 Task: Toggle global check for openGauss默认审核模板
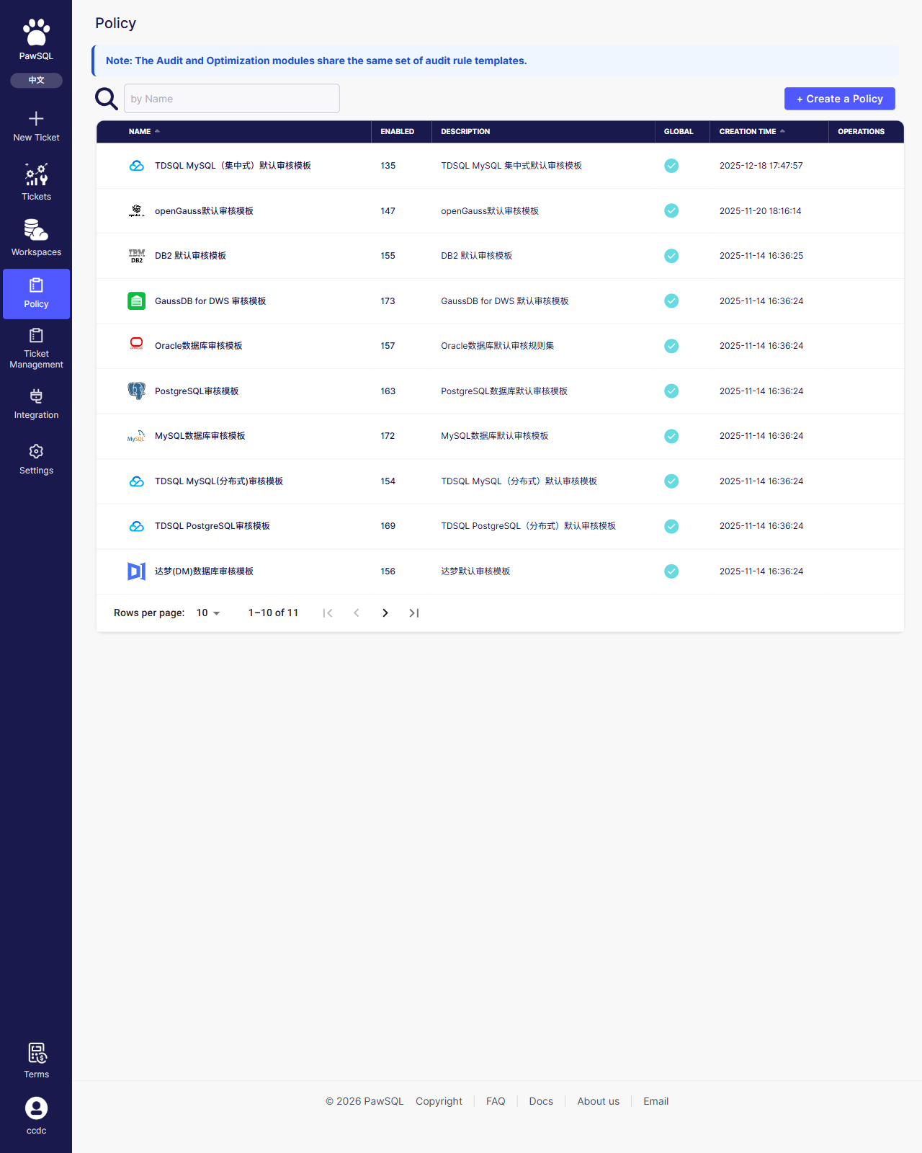[671, 210]
